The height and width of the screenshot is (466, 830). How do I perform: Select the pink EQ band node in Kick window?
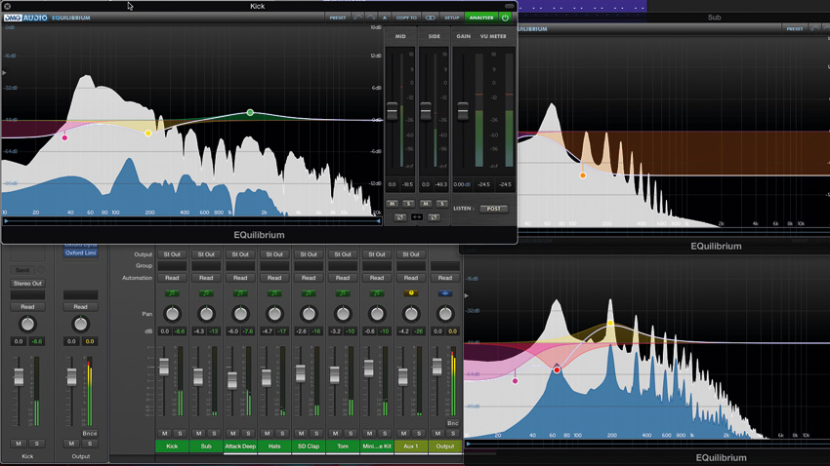click(x=64, y=137)
